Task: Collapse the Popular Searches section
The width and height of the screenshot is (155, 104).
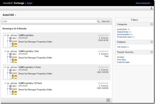Action: point(152,52)
